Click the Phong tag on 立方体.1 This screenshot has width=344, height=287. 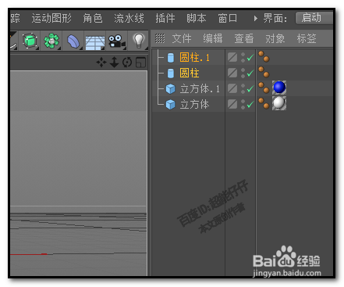tap(264, 88)
